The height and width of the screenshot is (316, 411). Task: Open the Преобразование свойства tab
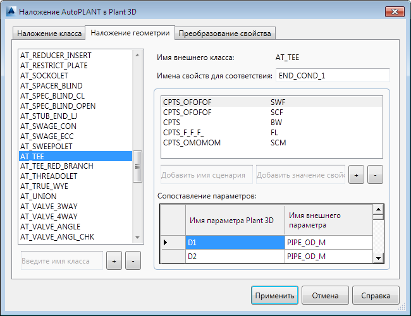click(225, 33)
